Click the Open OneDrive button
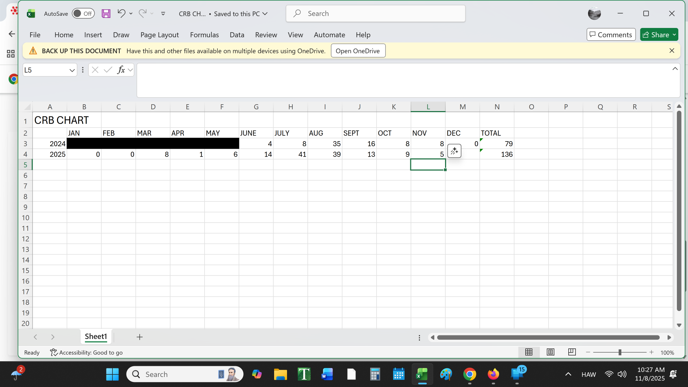The width and height of the screenshot is (688, 387). (358, 51)
